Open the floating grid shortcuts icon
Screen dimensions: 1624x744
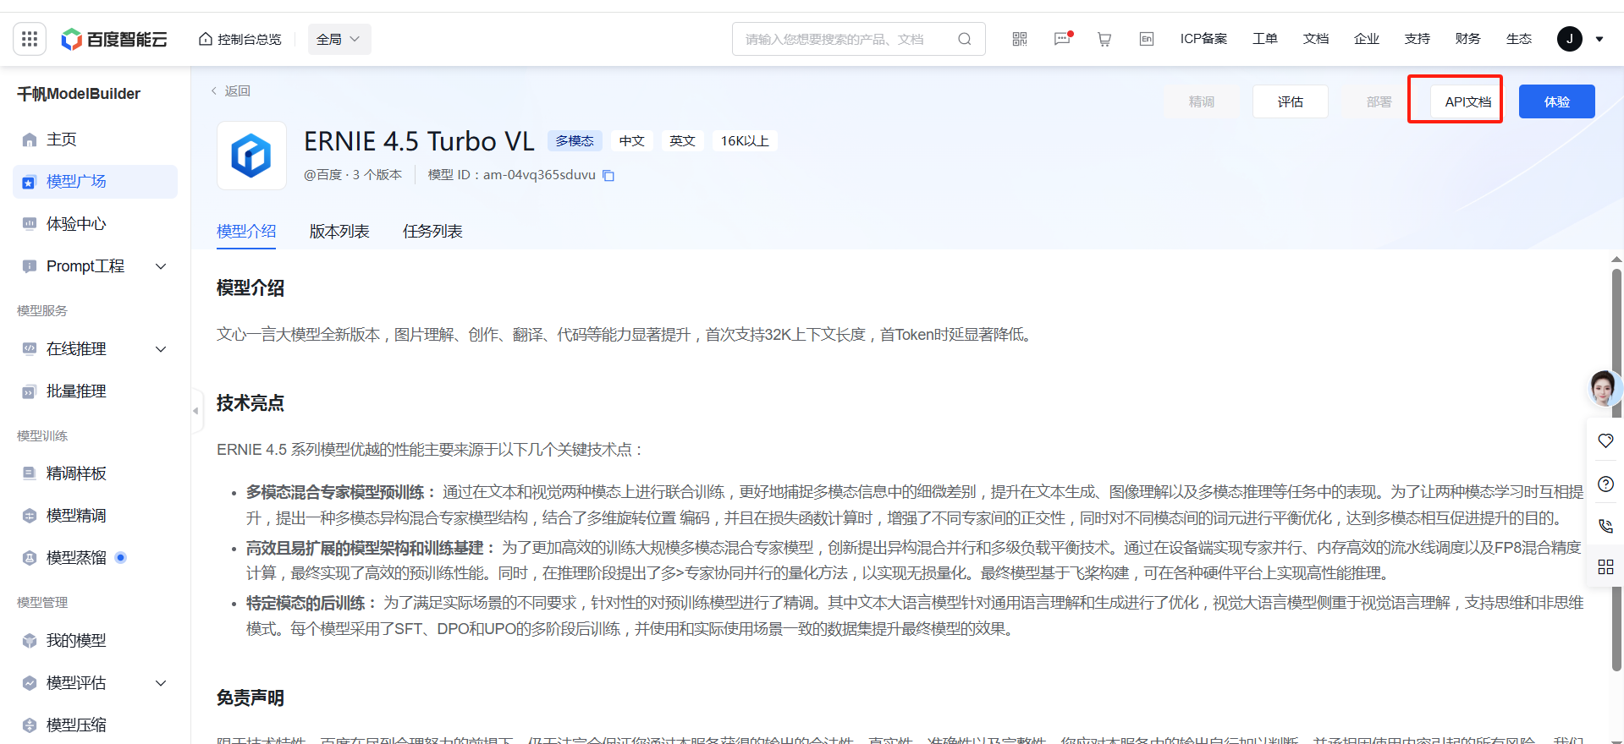(x=1605, y=566)
